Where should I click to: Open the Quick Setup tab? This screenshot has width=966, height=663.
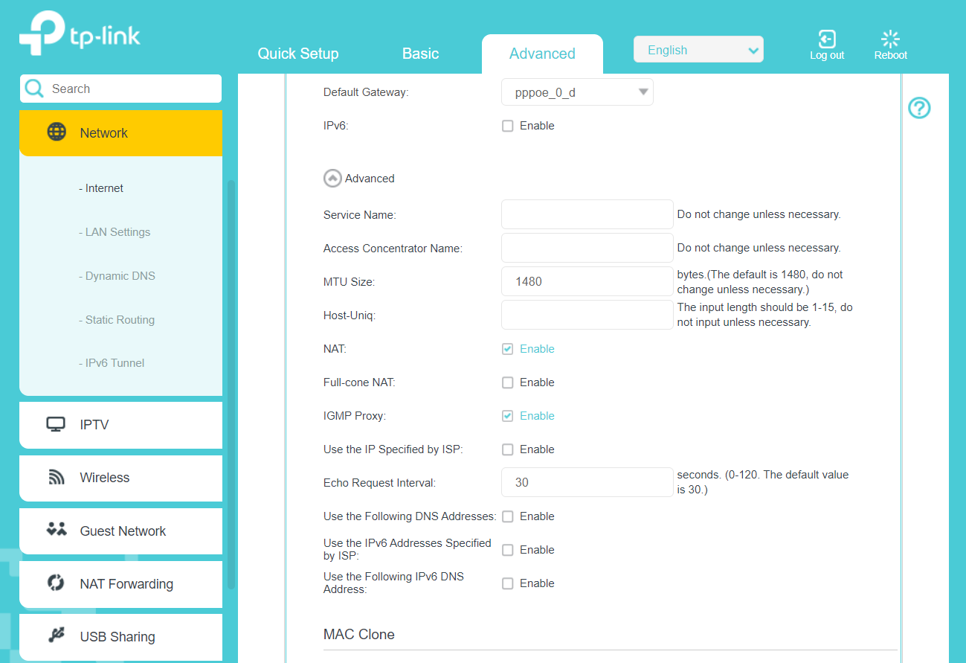(x=298, y=53)
